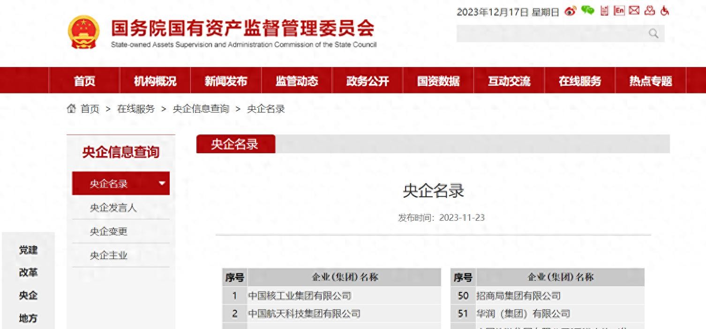
Task: Click the home icon in the breadcrumb
Action: coord(71,109)
